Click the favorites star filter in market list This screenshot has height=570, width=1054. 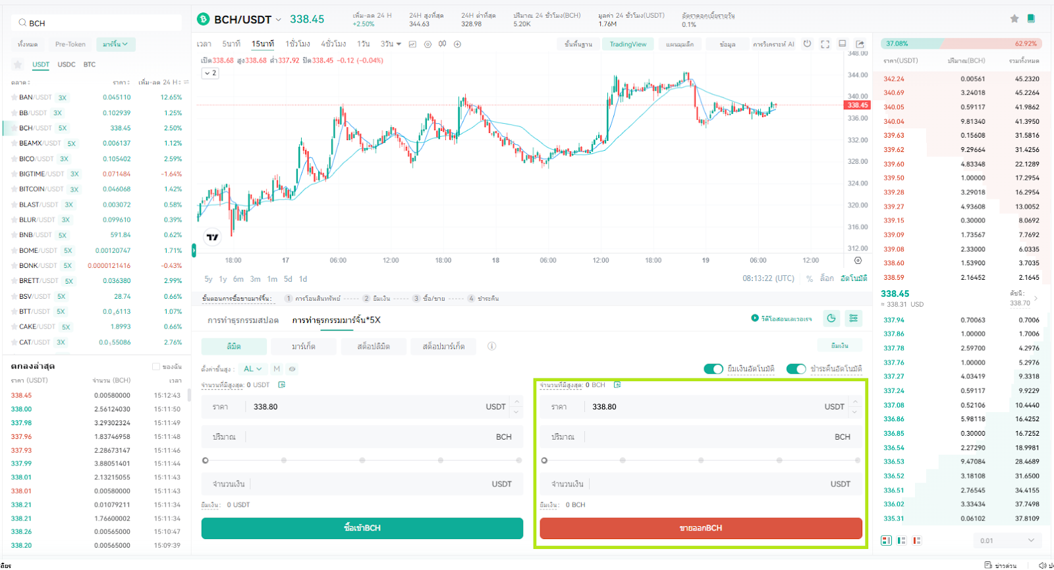(18, 65)
